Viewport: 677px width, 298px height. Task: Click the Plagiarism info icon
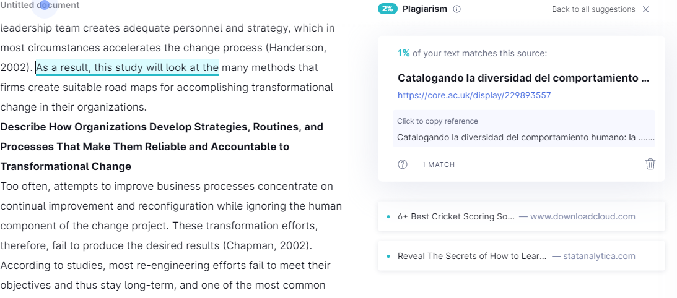[x=456, y=9]
